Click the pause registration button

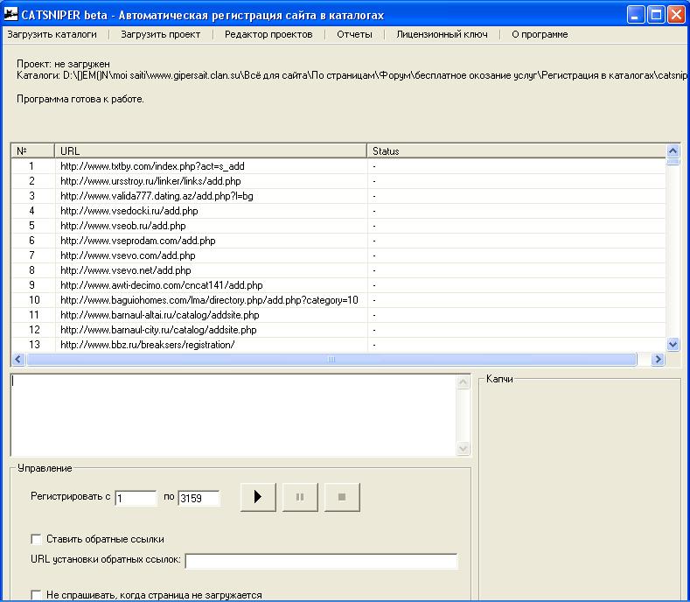coord(300,497)
